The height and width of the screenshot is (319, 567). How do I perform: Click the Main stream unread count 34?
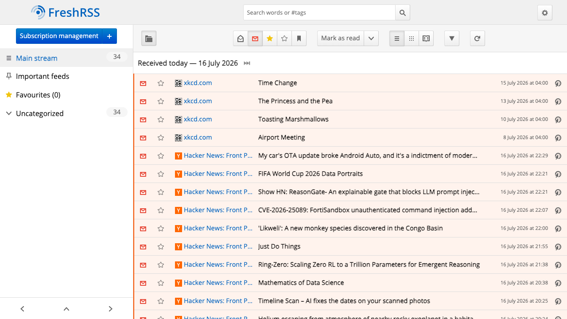pos(117,57)
